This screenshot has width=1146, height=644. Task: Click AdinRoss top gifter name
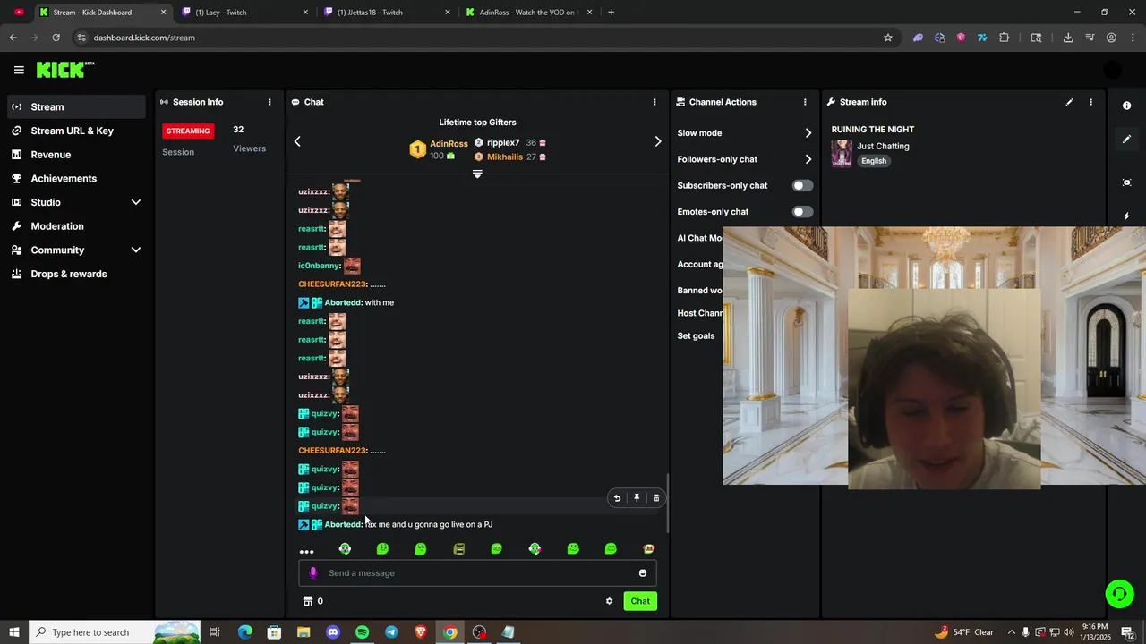click(x=449, y=144)
